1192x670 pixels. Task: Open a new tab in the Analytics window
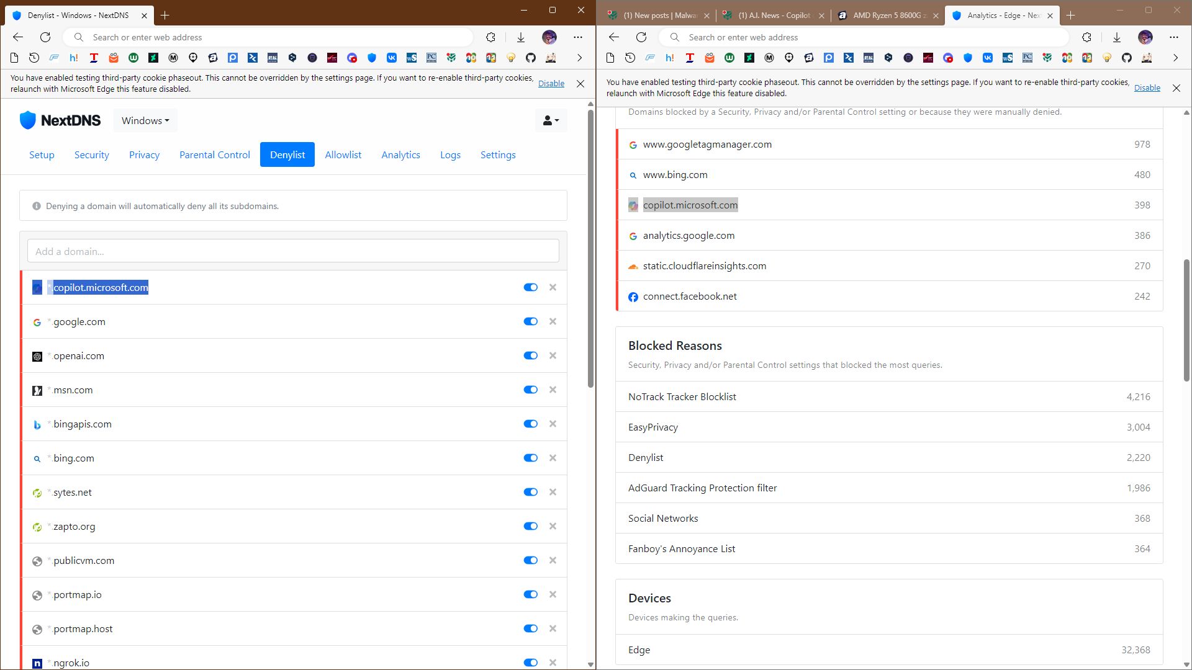(x=1071, y=15)
